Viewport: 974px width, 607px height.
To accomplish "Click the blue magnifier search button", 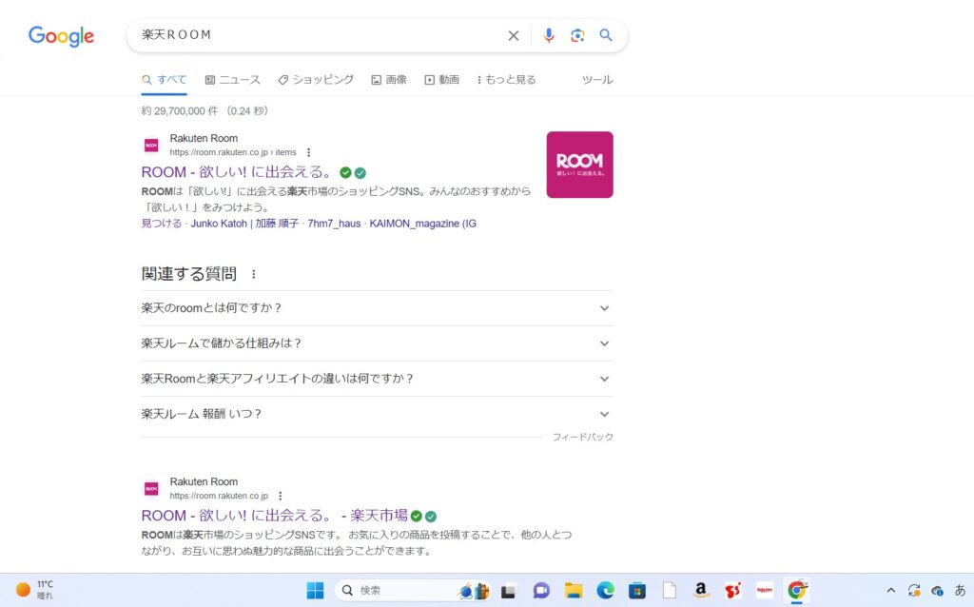I will pos(606,35).
